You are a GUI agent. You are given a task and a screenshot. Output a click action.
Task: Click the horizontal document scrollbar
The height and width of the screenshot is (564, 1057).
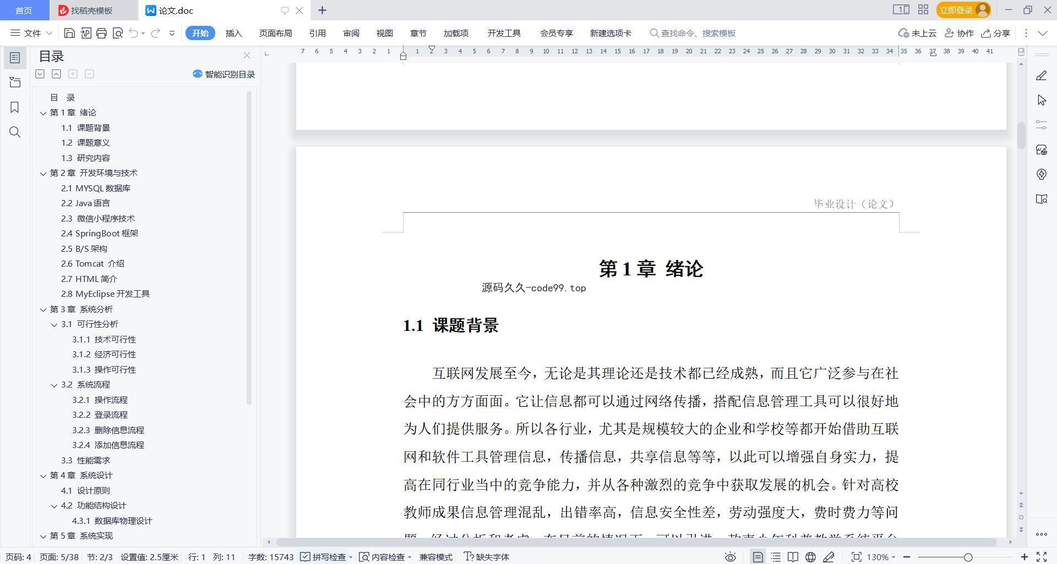pyautogui.click(x=636, y=542)
